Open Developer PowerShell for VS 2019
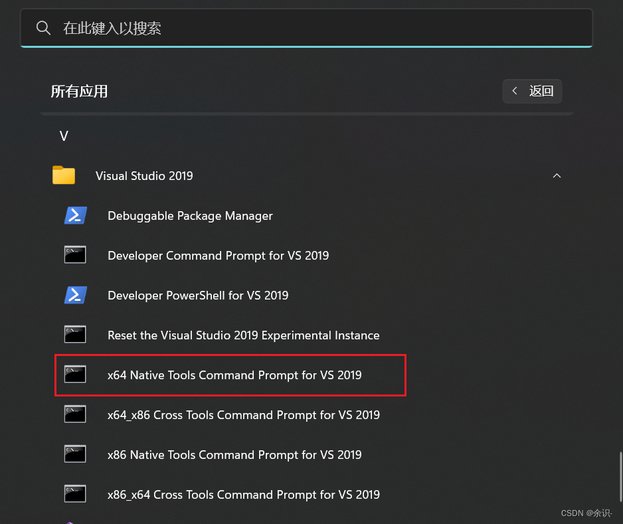 198,295
